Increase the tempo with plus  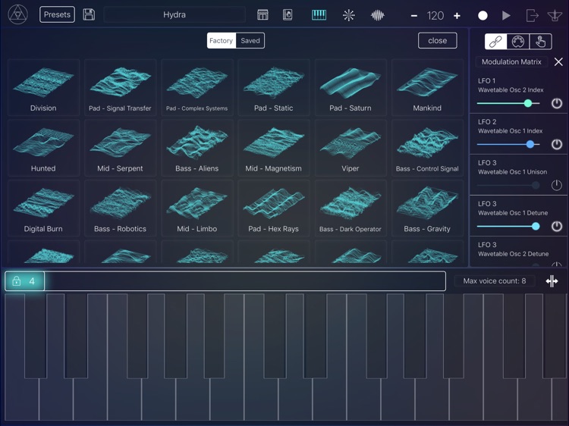[457, 16]
